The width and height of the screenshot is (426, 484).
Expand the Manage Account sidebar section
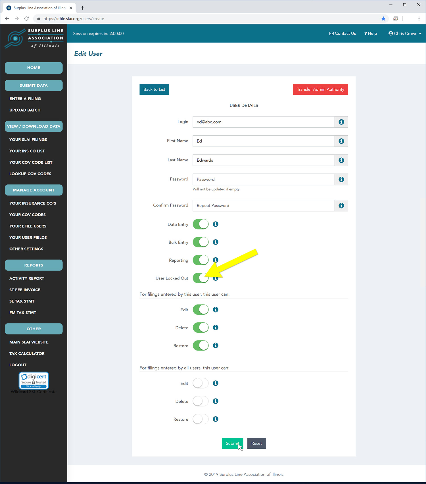pos(34,190)
